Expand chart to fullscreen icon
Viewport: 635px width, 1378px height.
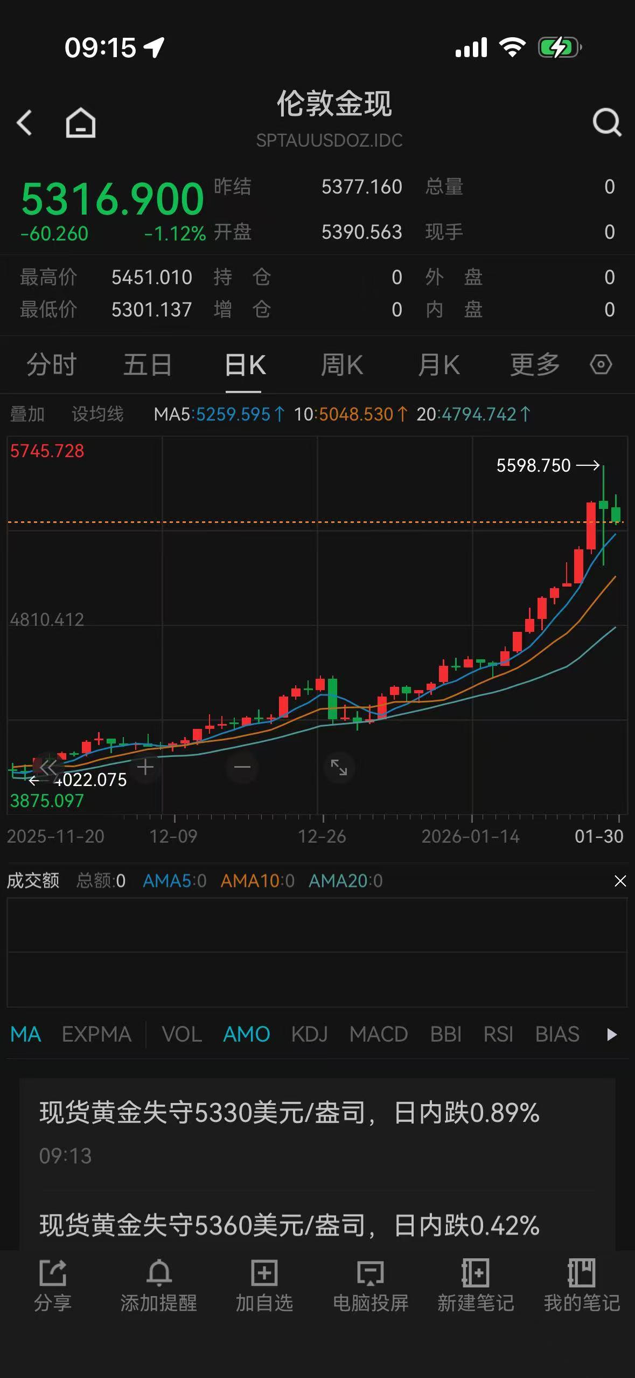[x=339, y=767]
